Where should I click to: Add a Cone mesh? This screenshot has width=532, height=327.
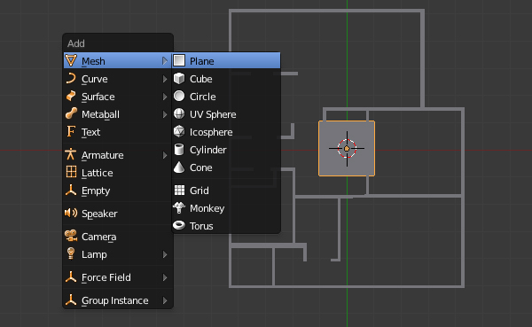pos(226,167)
